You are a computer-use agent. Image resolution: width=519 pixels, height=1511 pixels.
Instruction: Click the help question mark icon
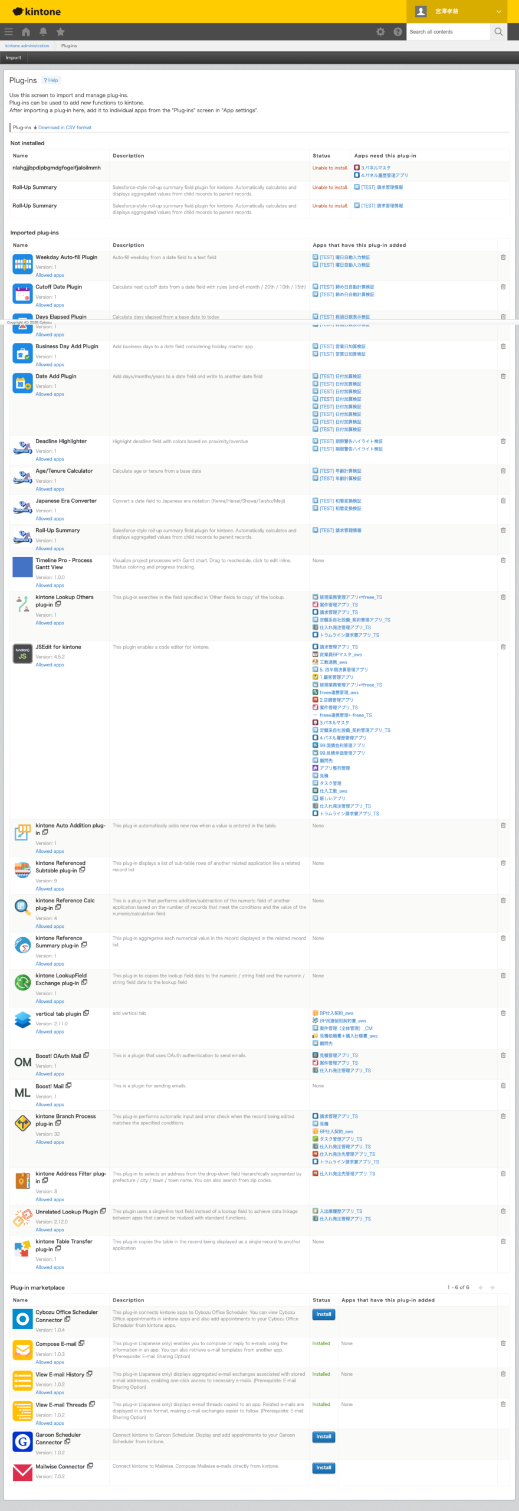coord(398,32)
